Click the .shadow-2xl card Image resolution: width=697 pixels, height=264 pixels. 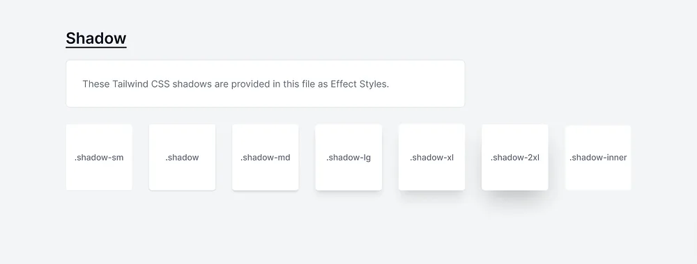[x=515, y=157]
